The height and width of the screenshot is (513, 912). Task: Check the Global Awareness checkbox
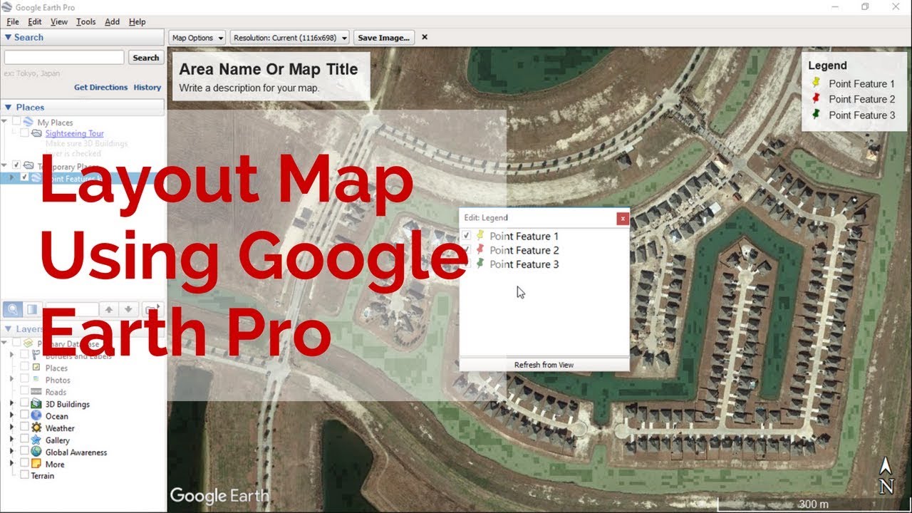pyautogui.click(x=25, y=452)
